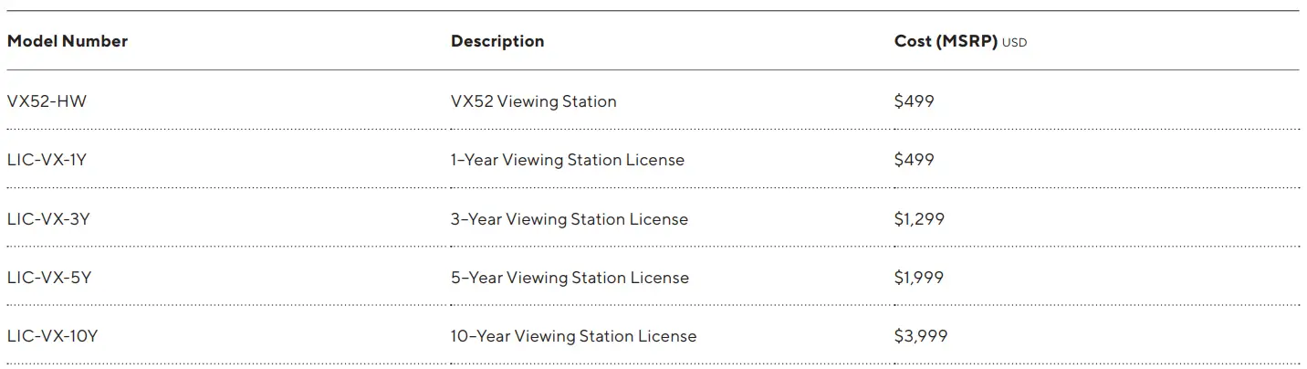Click the small USD label
1307x369 pixels.
click(1014, 42)
